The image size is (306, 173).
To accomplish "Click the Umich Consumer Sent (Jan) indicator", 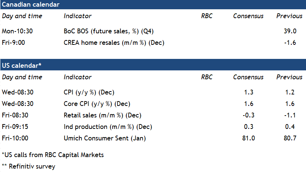I will pyautogui.click(x=105, y=138).
